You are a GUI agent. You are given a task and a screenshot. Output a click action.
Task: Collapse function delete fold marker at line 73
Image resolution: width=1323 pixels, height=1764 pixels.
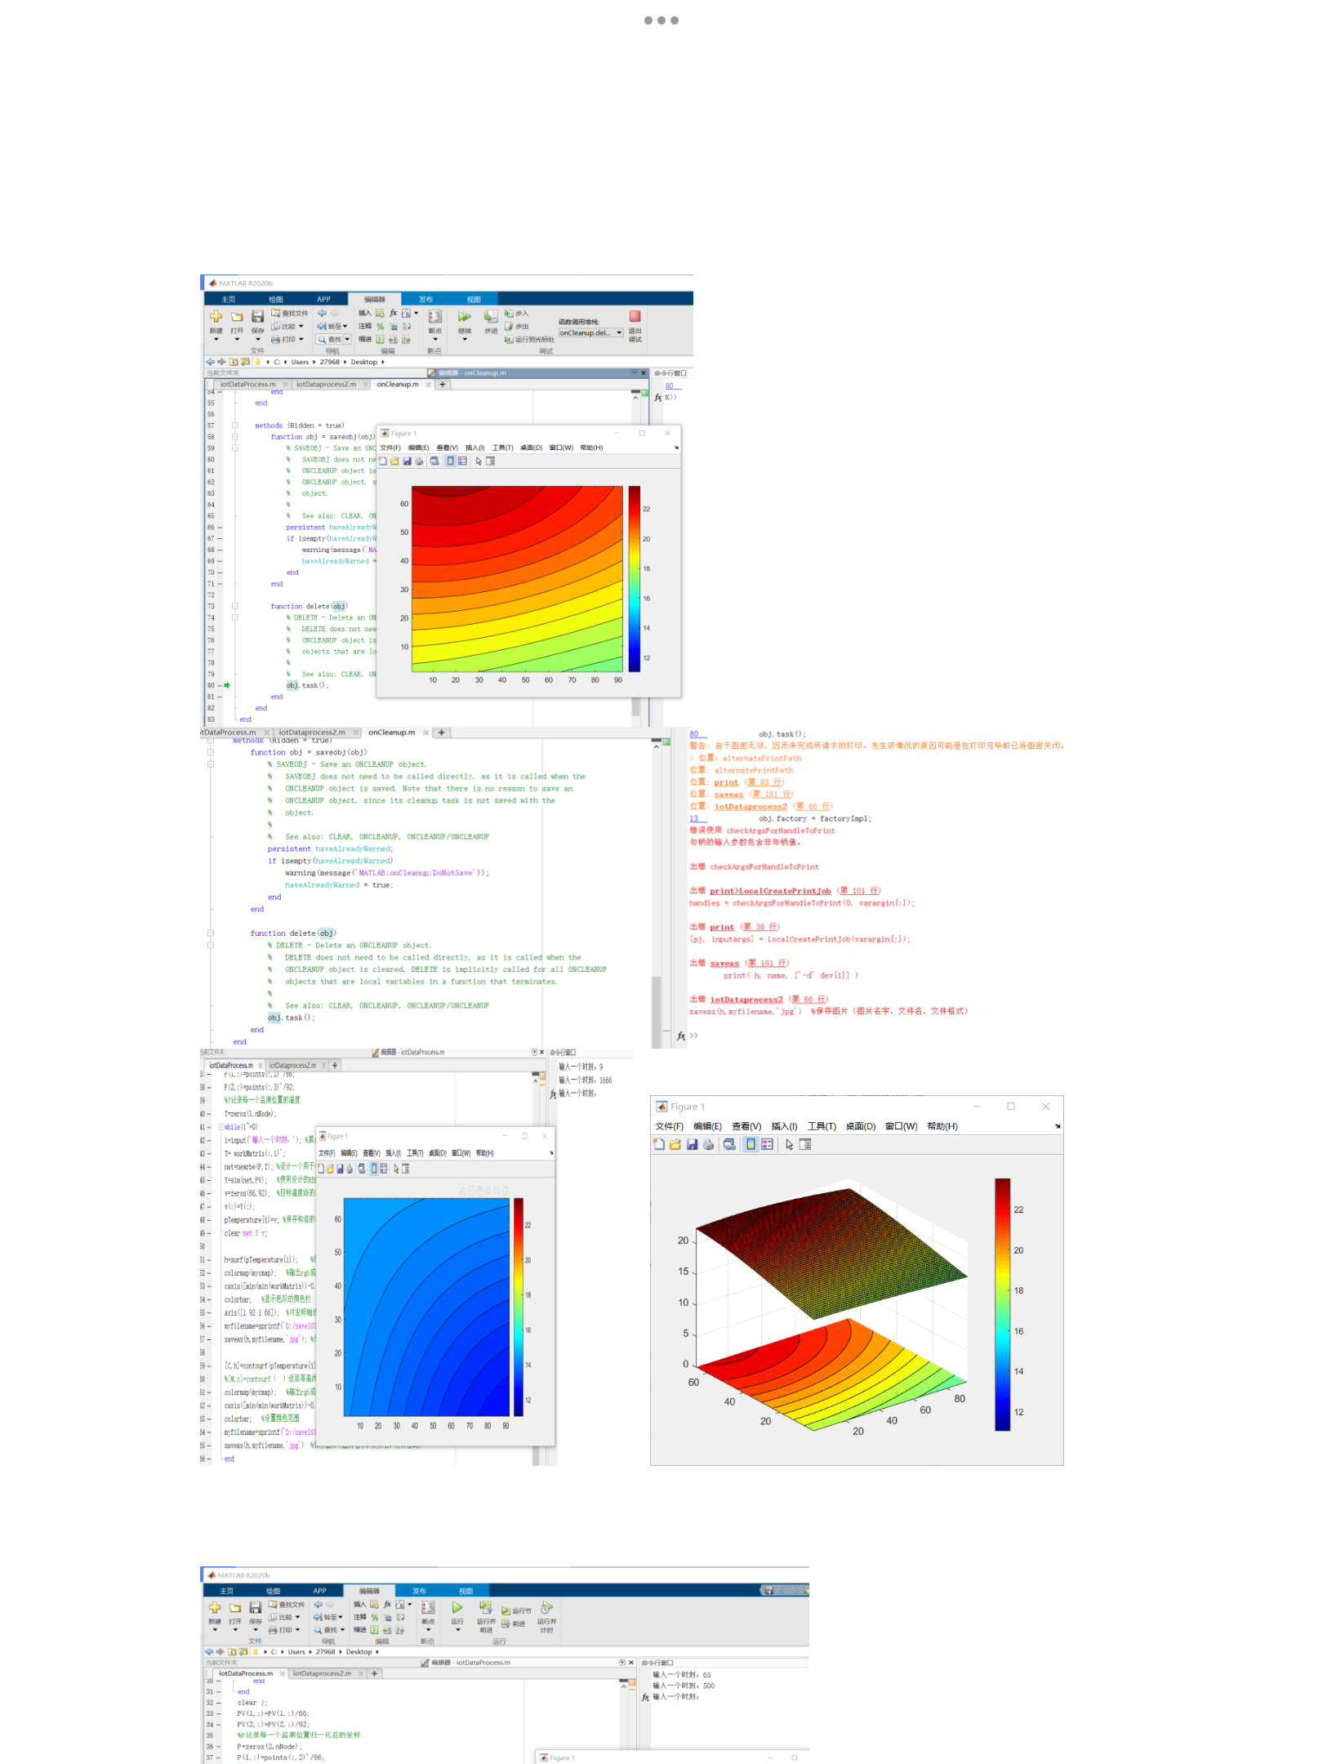pos(234,606)
